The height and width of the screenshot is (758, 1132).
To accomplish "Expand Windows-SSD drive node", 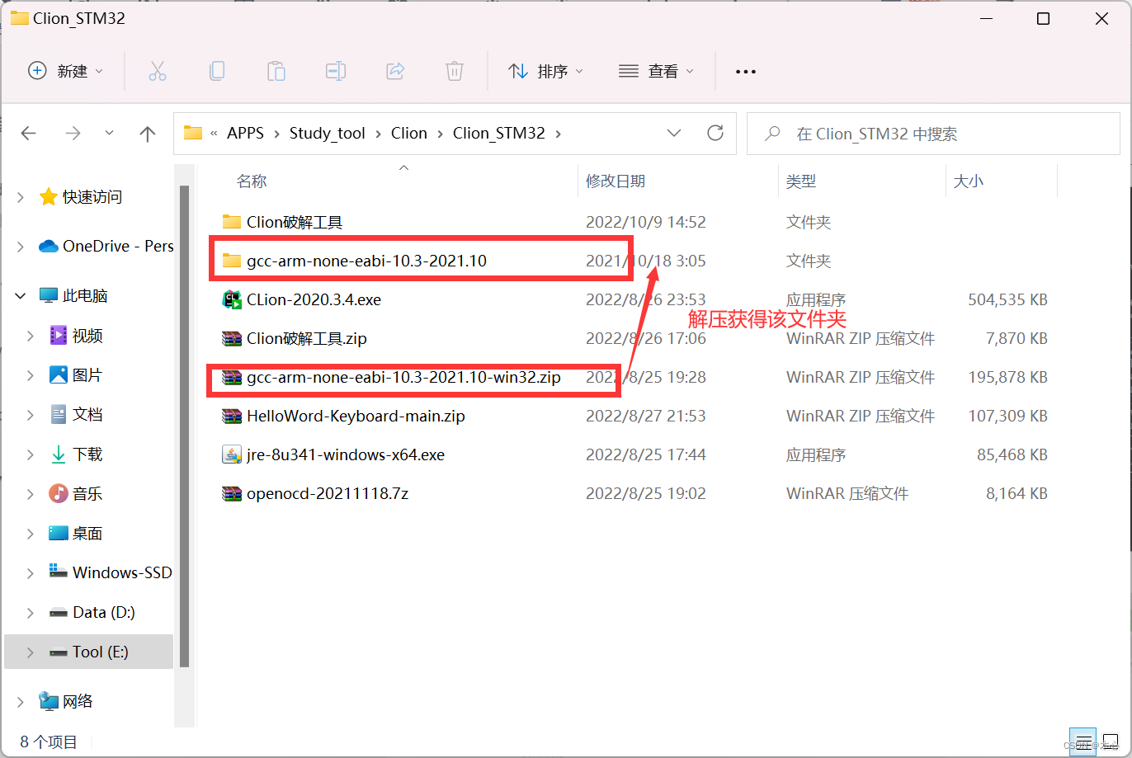I will (x=31, y=572).
